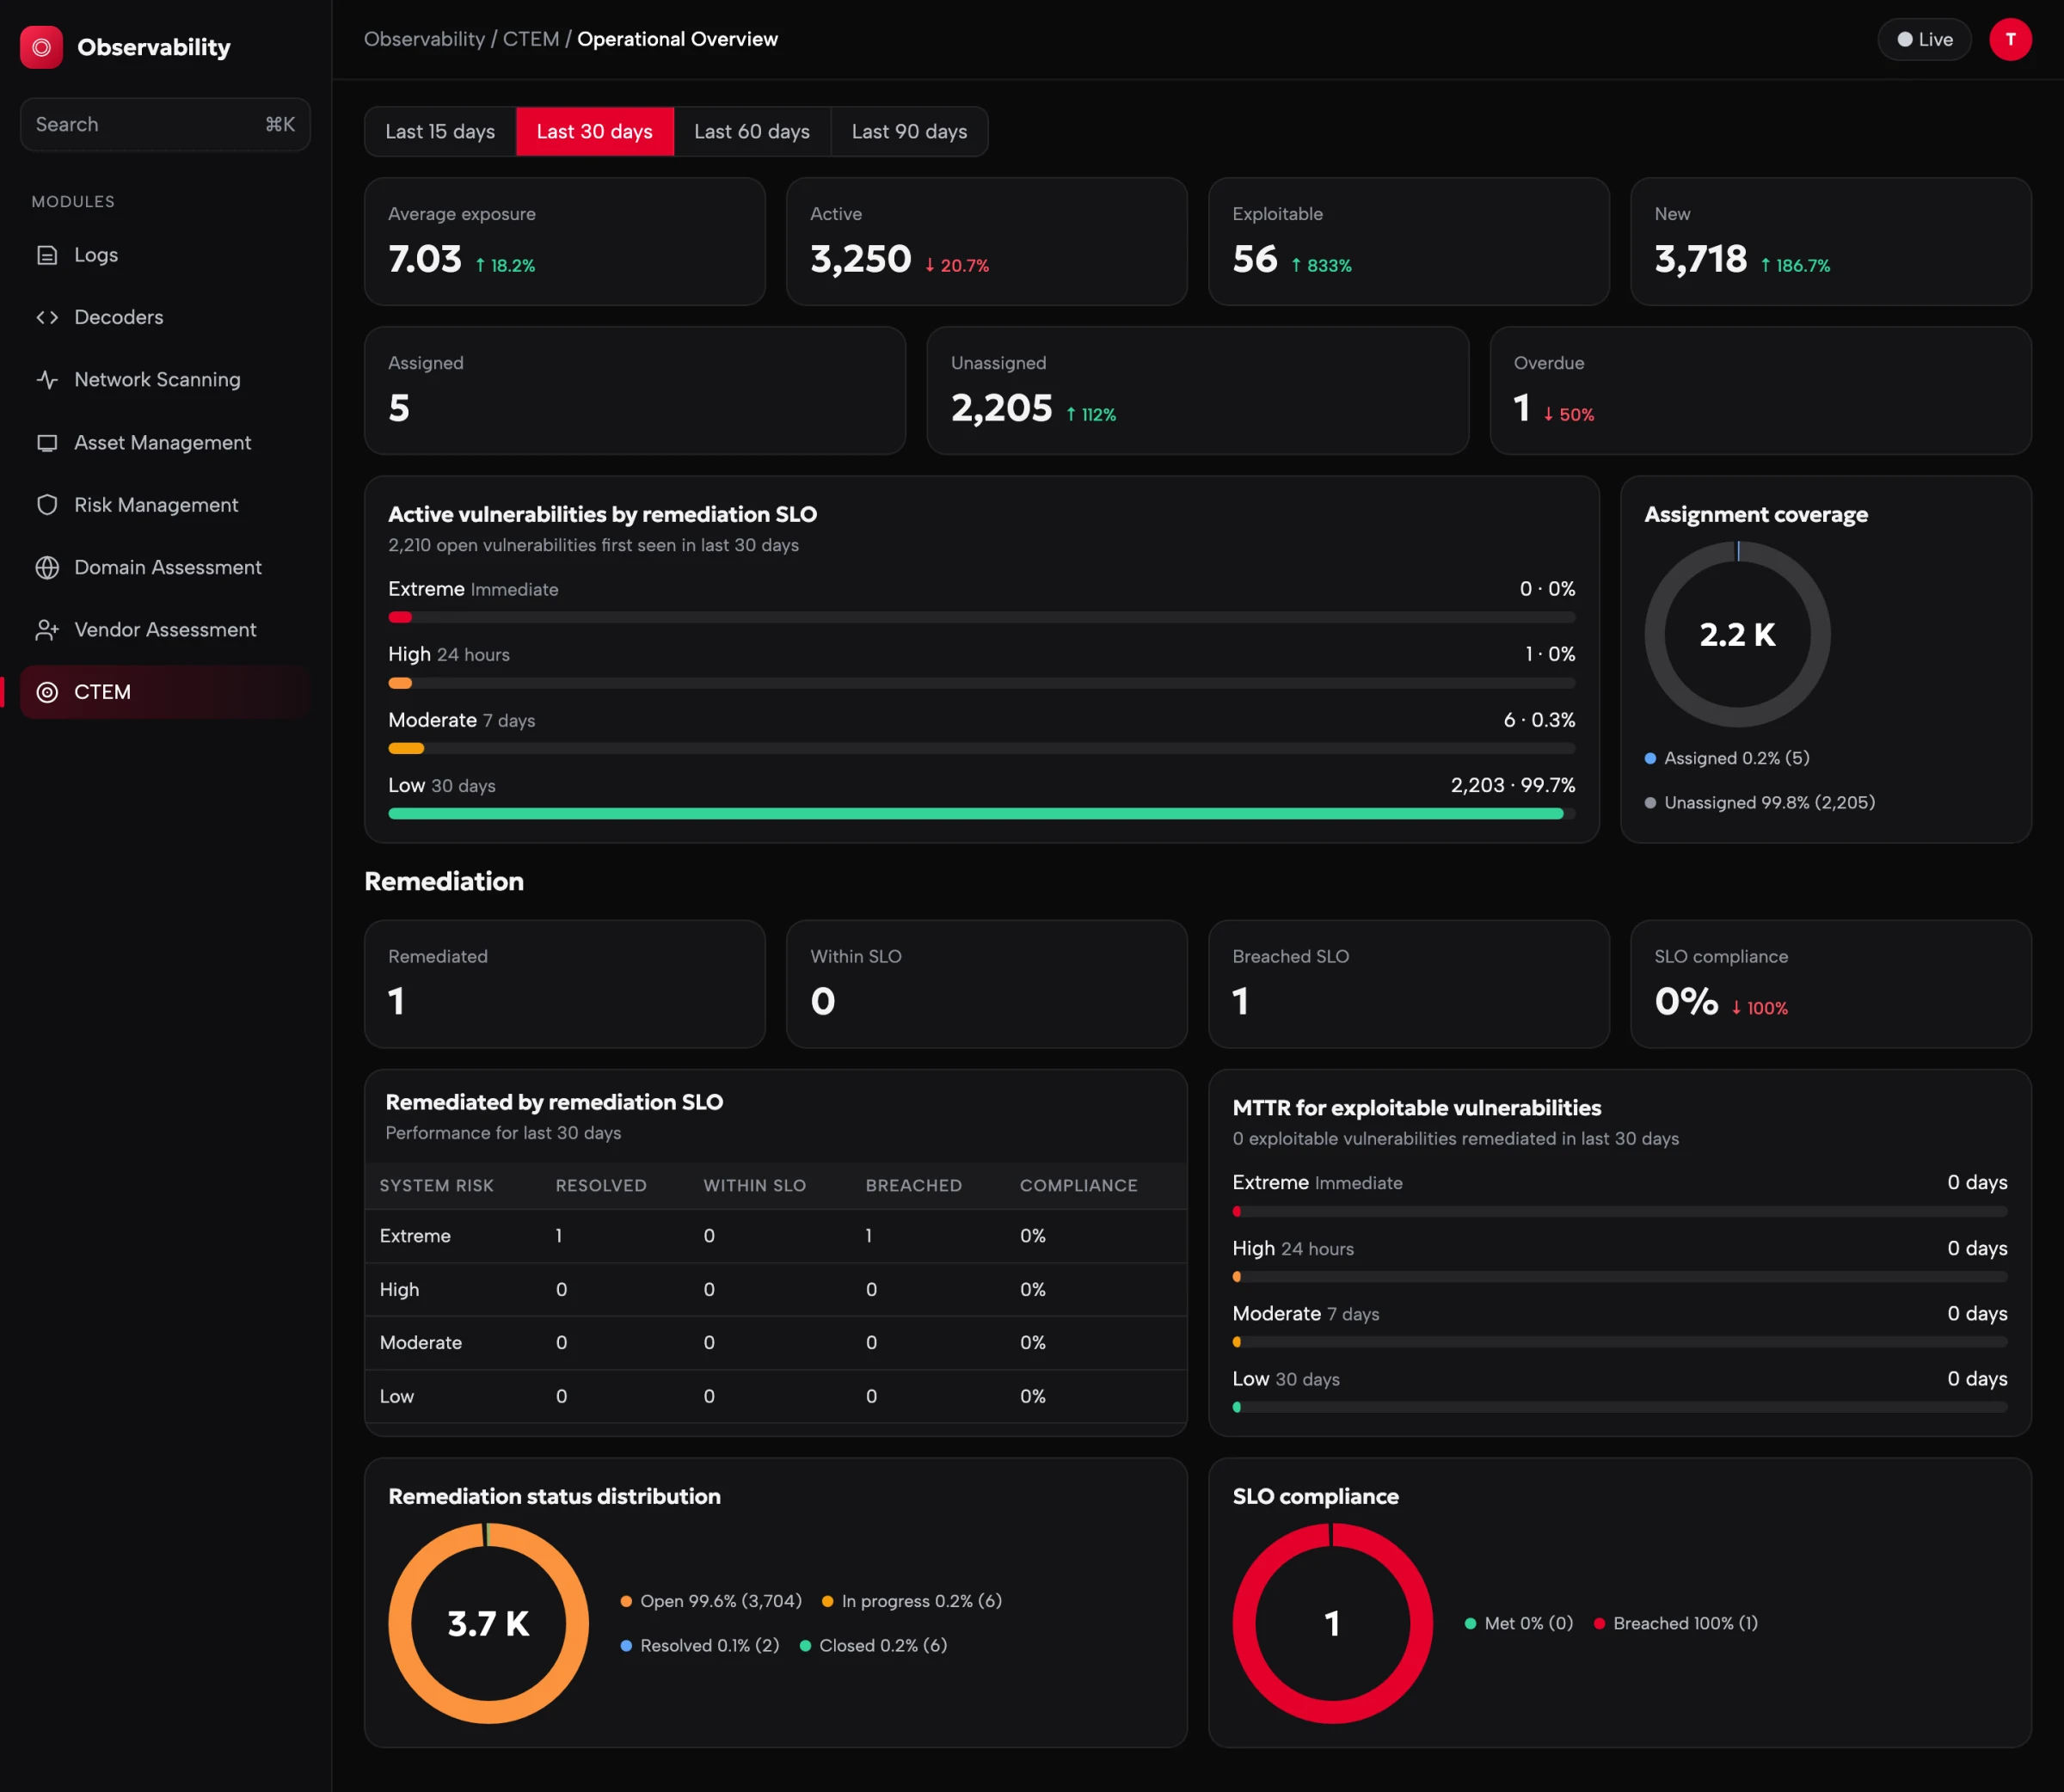Click the Network Scanning pulse icon

(x=47, y=380)
